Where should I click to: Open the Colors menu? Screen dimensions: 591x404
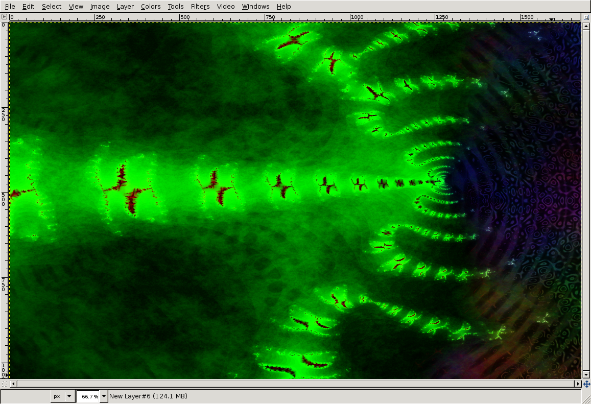151,7
